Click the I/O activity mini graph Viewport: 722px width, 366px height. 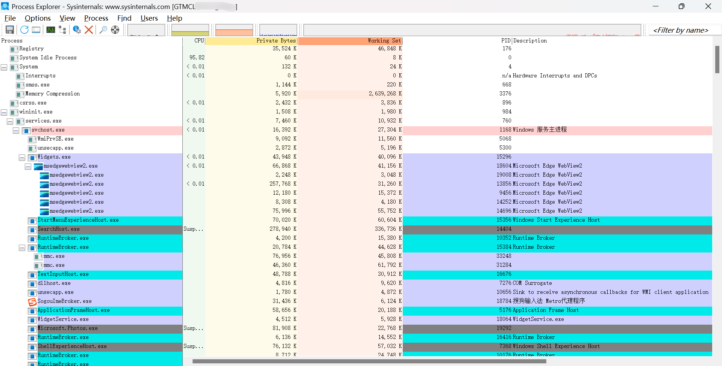[x=278, y=30]
